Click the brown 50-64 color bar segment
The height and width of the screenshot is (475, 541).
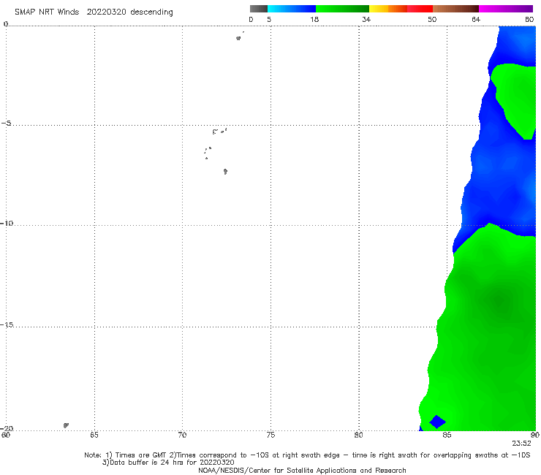tap(455, 9)
